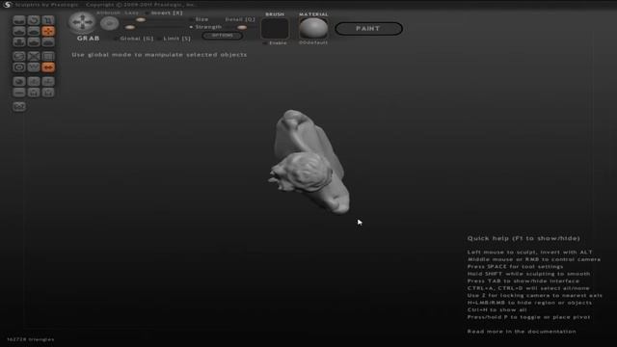Click the Export object icon

click(x=48, y=81)
